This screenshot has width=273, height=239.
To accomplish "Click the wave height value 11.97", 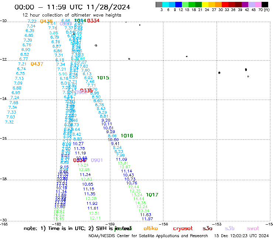I will point(148,219).
